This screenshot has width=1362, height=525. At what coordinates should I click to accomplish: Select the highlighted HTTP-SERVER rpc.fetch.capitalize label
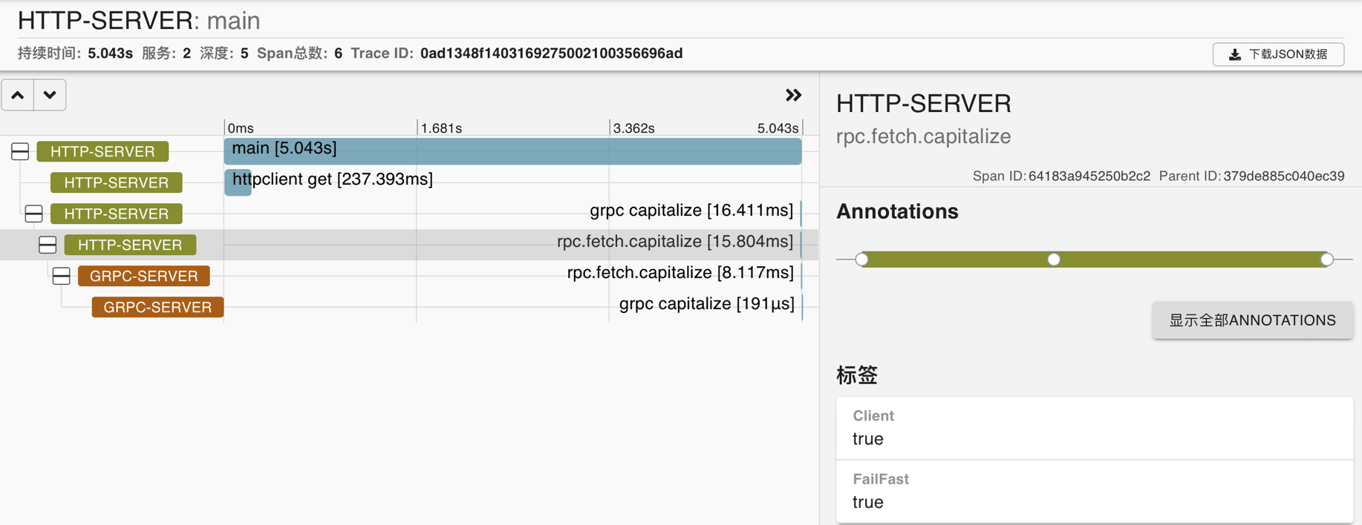pos(130,245)
